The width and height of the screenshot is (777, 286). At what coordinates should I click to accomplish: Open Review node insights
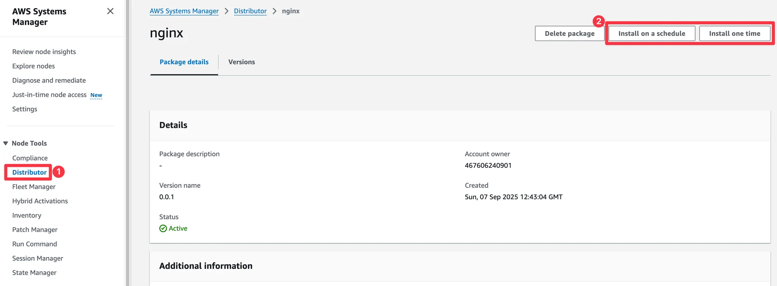44,52
